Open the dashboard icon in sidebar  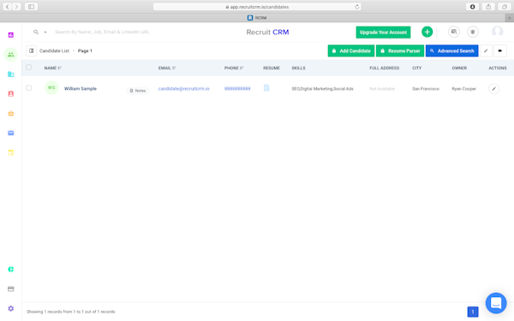point(11,35)
